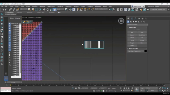Open the Local reference coordinate dropdown
This screenshot has width=170, height=95.
coord(60,9)
